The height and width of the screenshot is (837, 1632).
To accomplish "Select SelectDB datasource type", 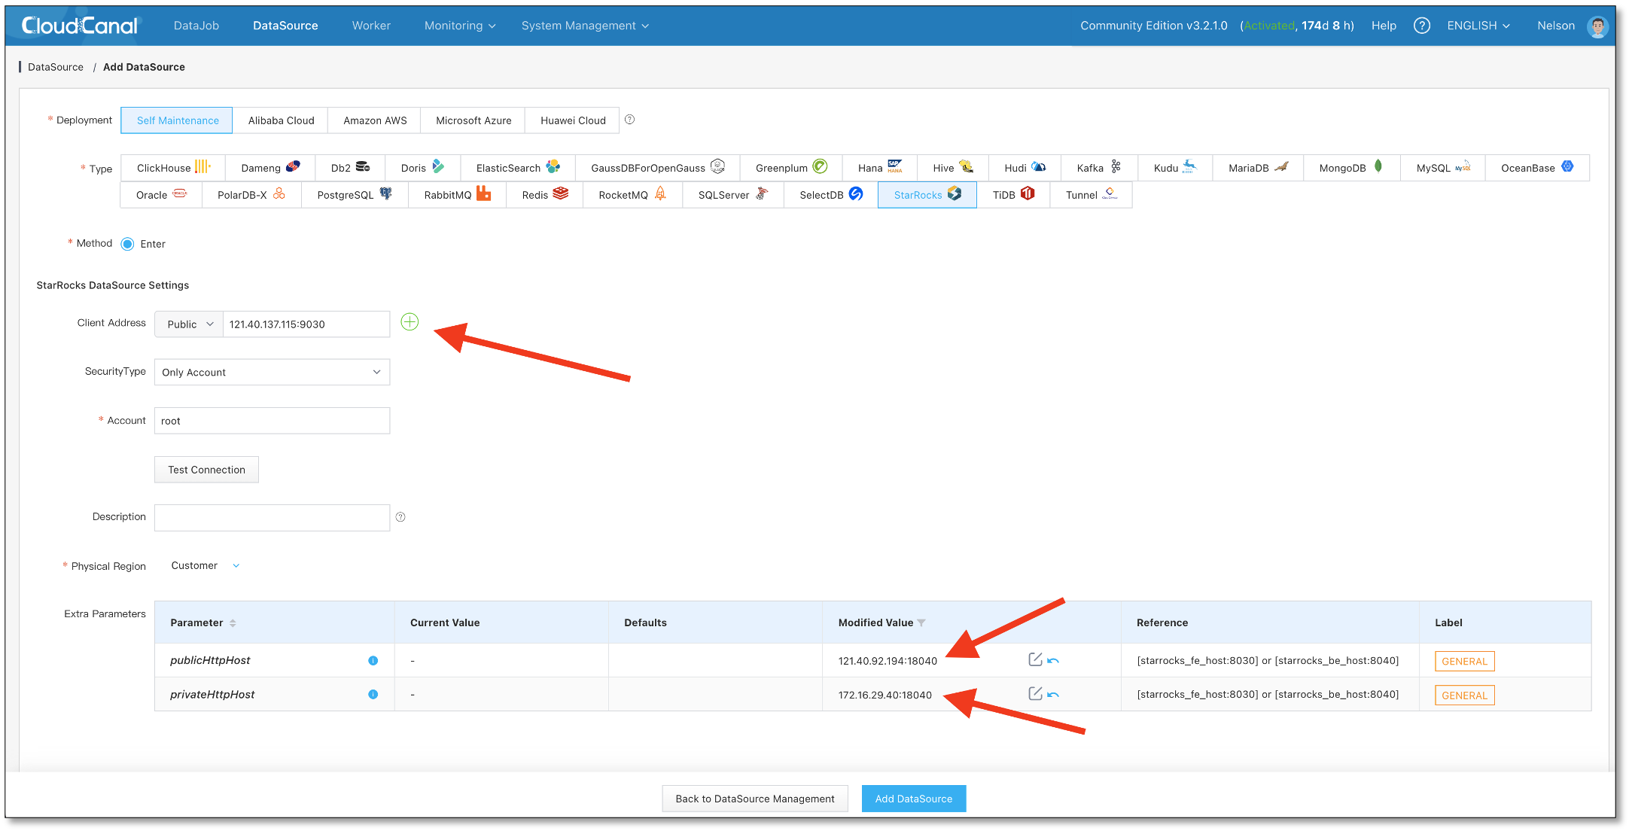I will [x=831, y=195].
